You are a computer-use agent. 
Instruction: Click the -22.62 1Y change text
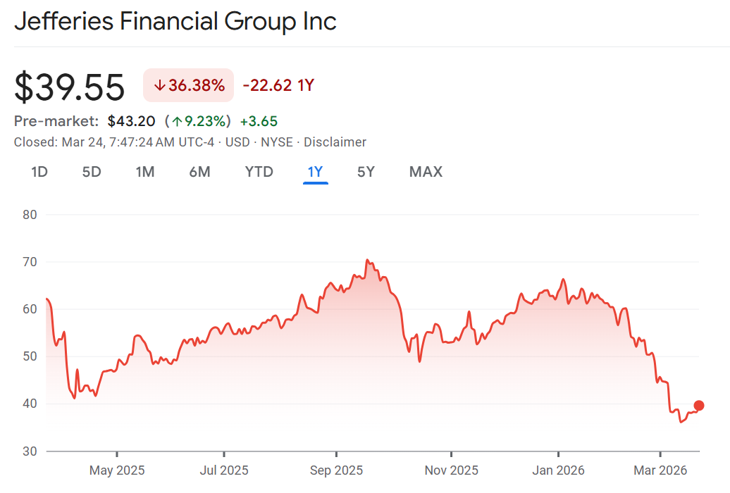[278, 86]
